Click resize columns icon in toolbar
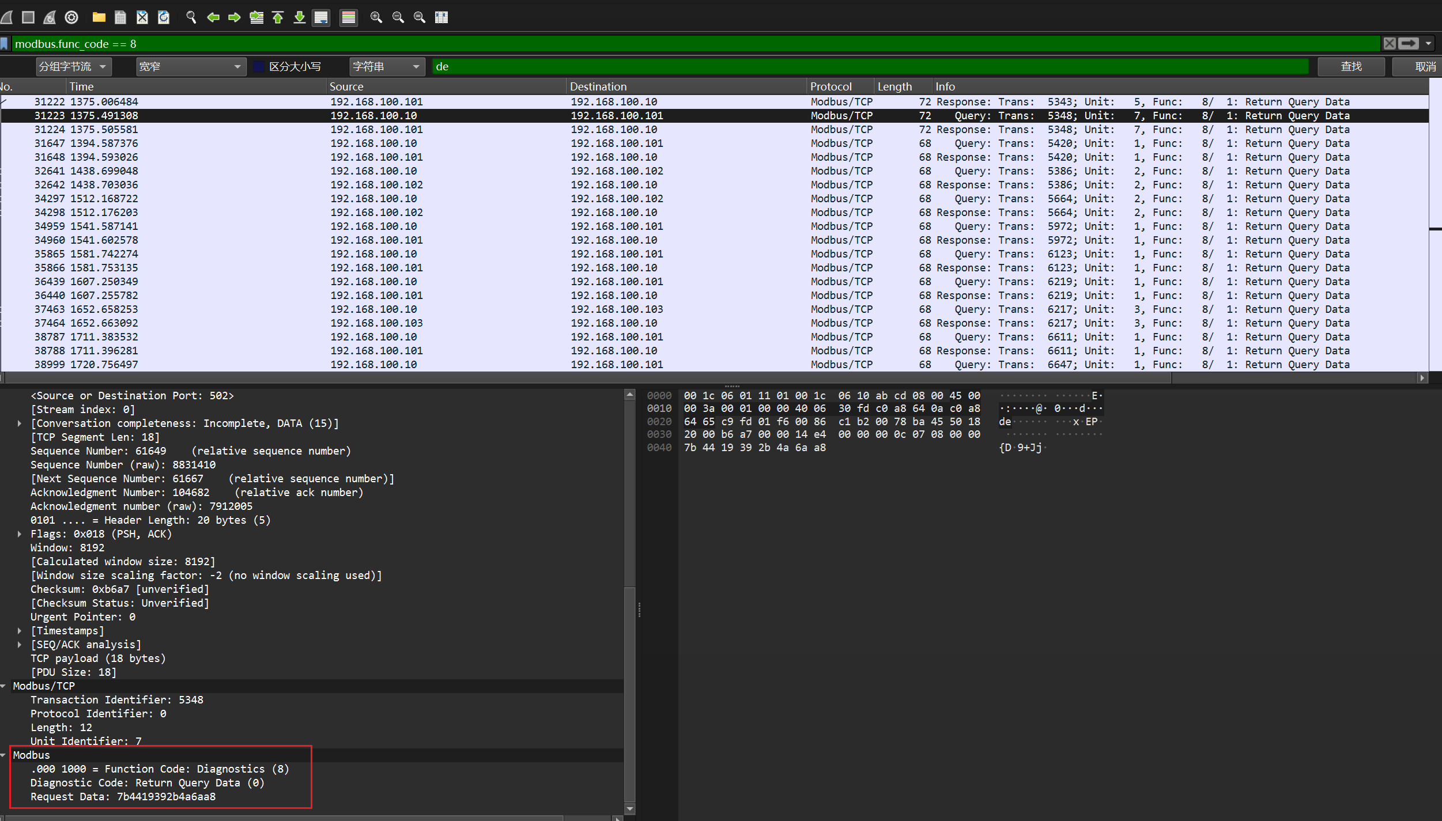 pos(441,17)
